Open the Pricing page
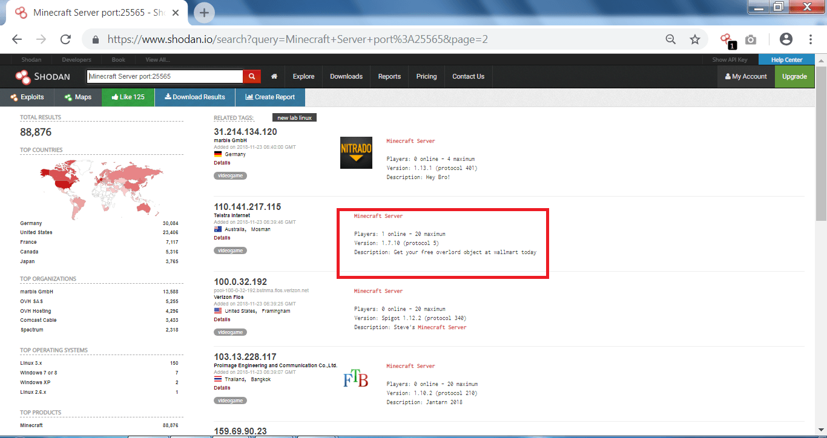The image size is (827, 438). coord(426,76)
